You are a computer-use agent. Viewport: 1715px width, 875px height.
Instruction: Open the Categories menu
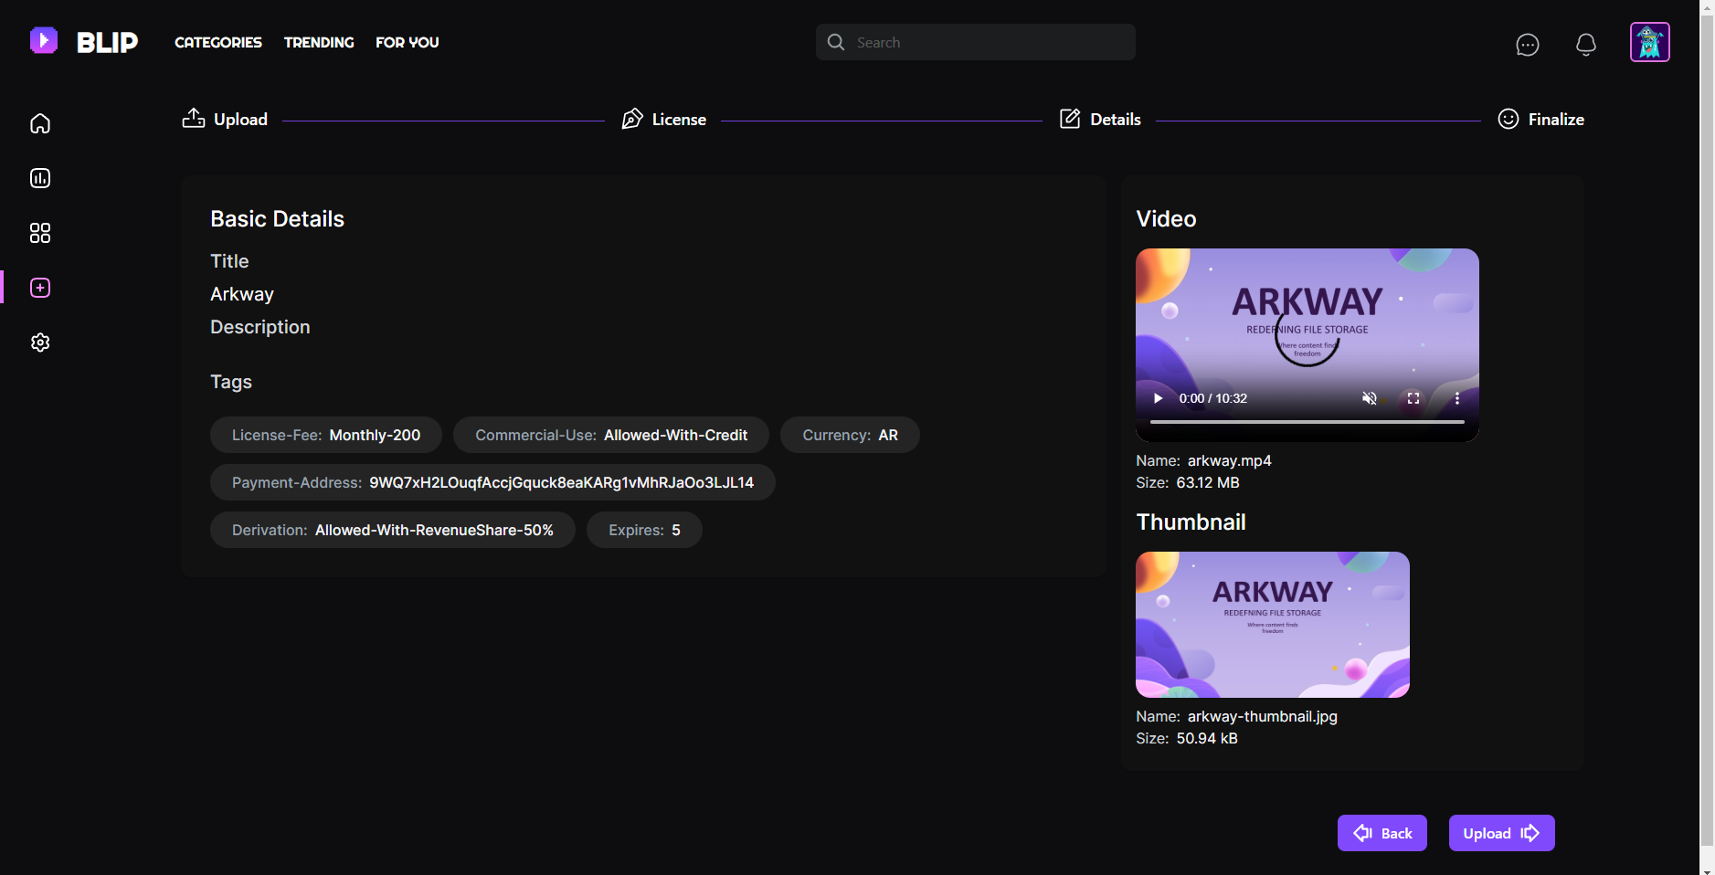[x=218, y=42]
